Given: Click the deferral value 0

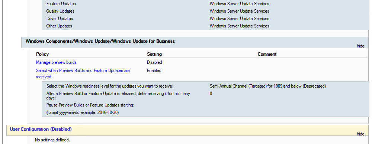Looking at the screenshot, I should (x=211, y=94).
